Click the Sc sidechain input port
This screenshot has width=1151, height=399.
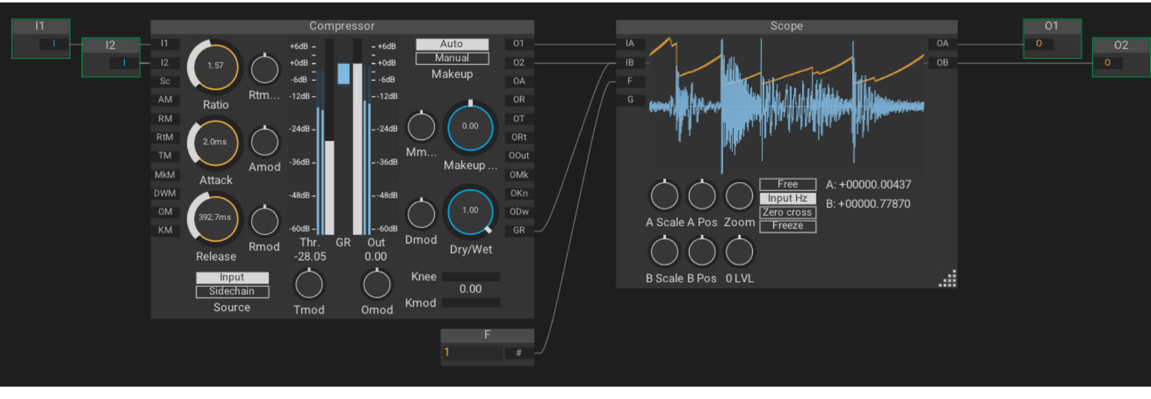coord(165,81)
